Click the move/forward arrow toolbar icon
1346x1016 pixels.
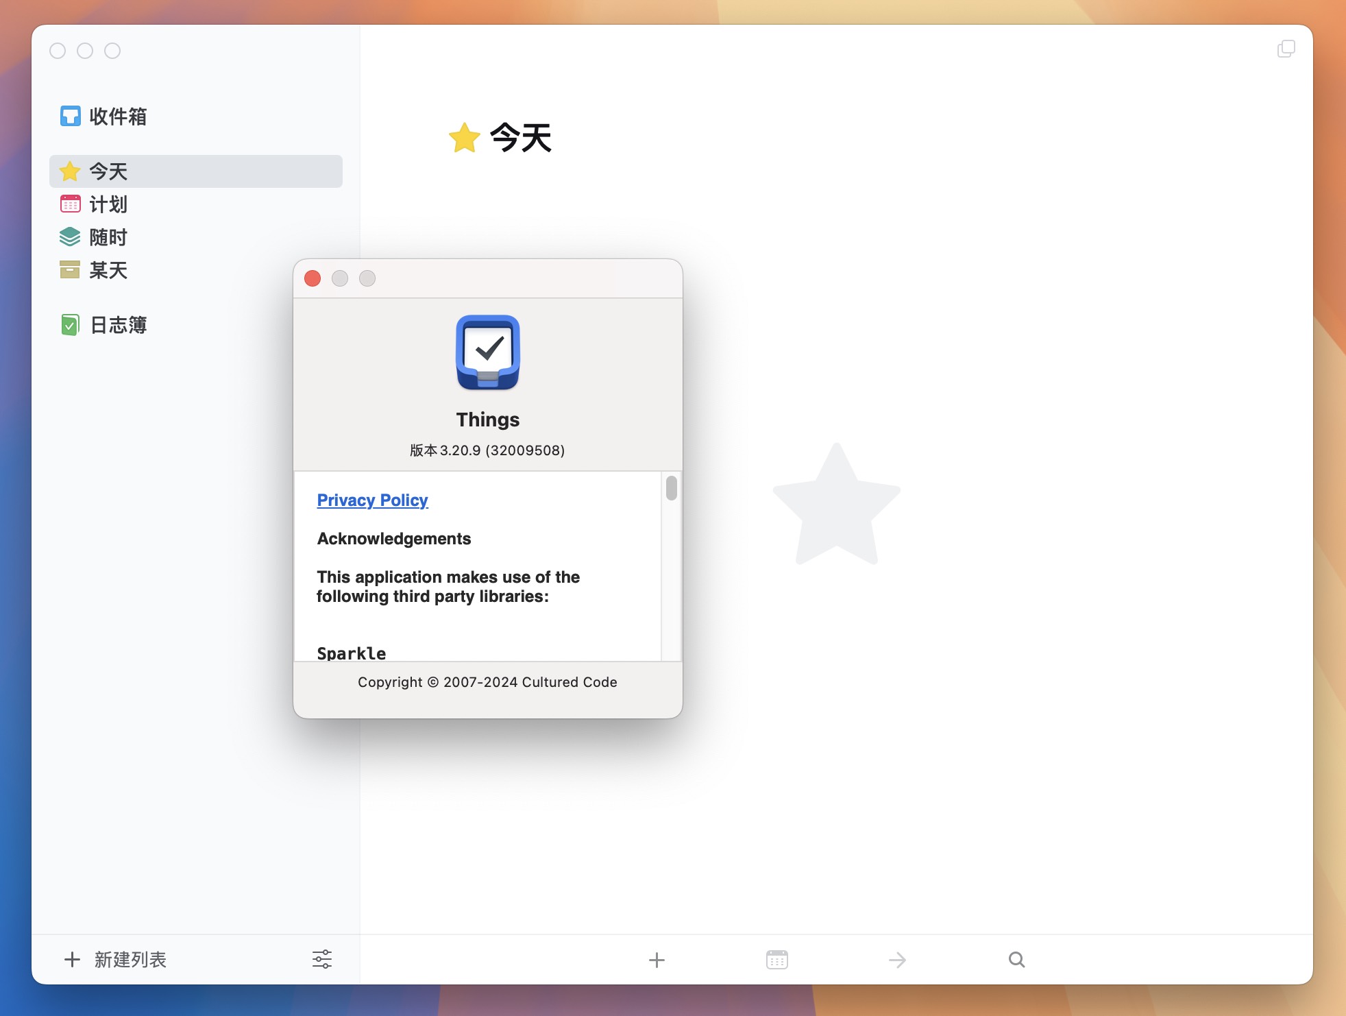[897, 958]
